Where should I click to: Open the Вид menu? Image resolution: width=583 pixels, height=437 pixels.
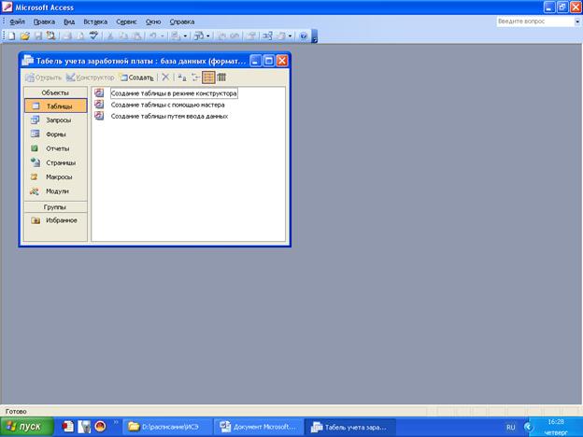tap(69, 21)
